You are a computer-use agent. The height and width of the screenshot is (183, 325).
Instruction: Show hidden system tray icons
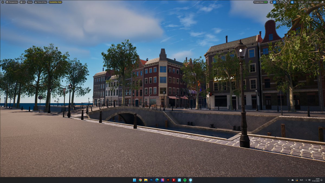[x=288, y=180]
